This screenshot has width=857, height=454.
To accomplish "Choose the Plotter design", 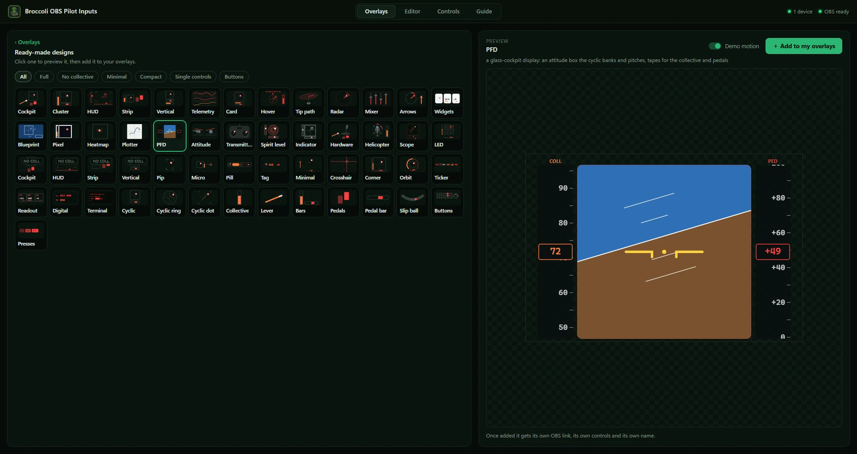I will click(135, 136).
